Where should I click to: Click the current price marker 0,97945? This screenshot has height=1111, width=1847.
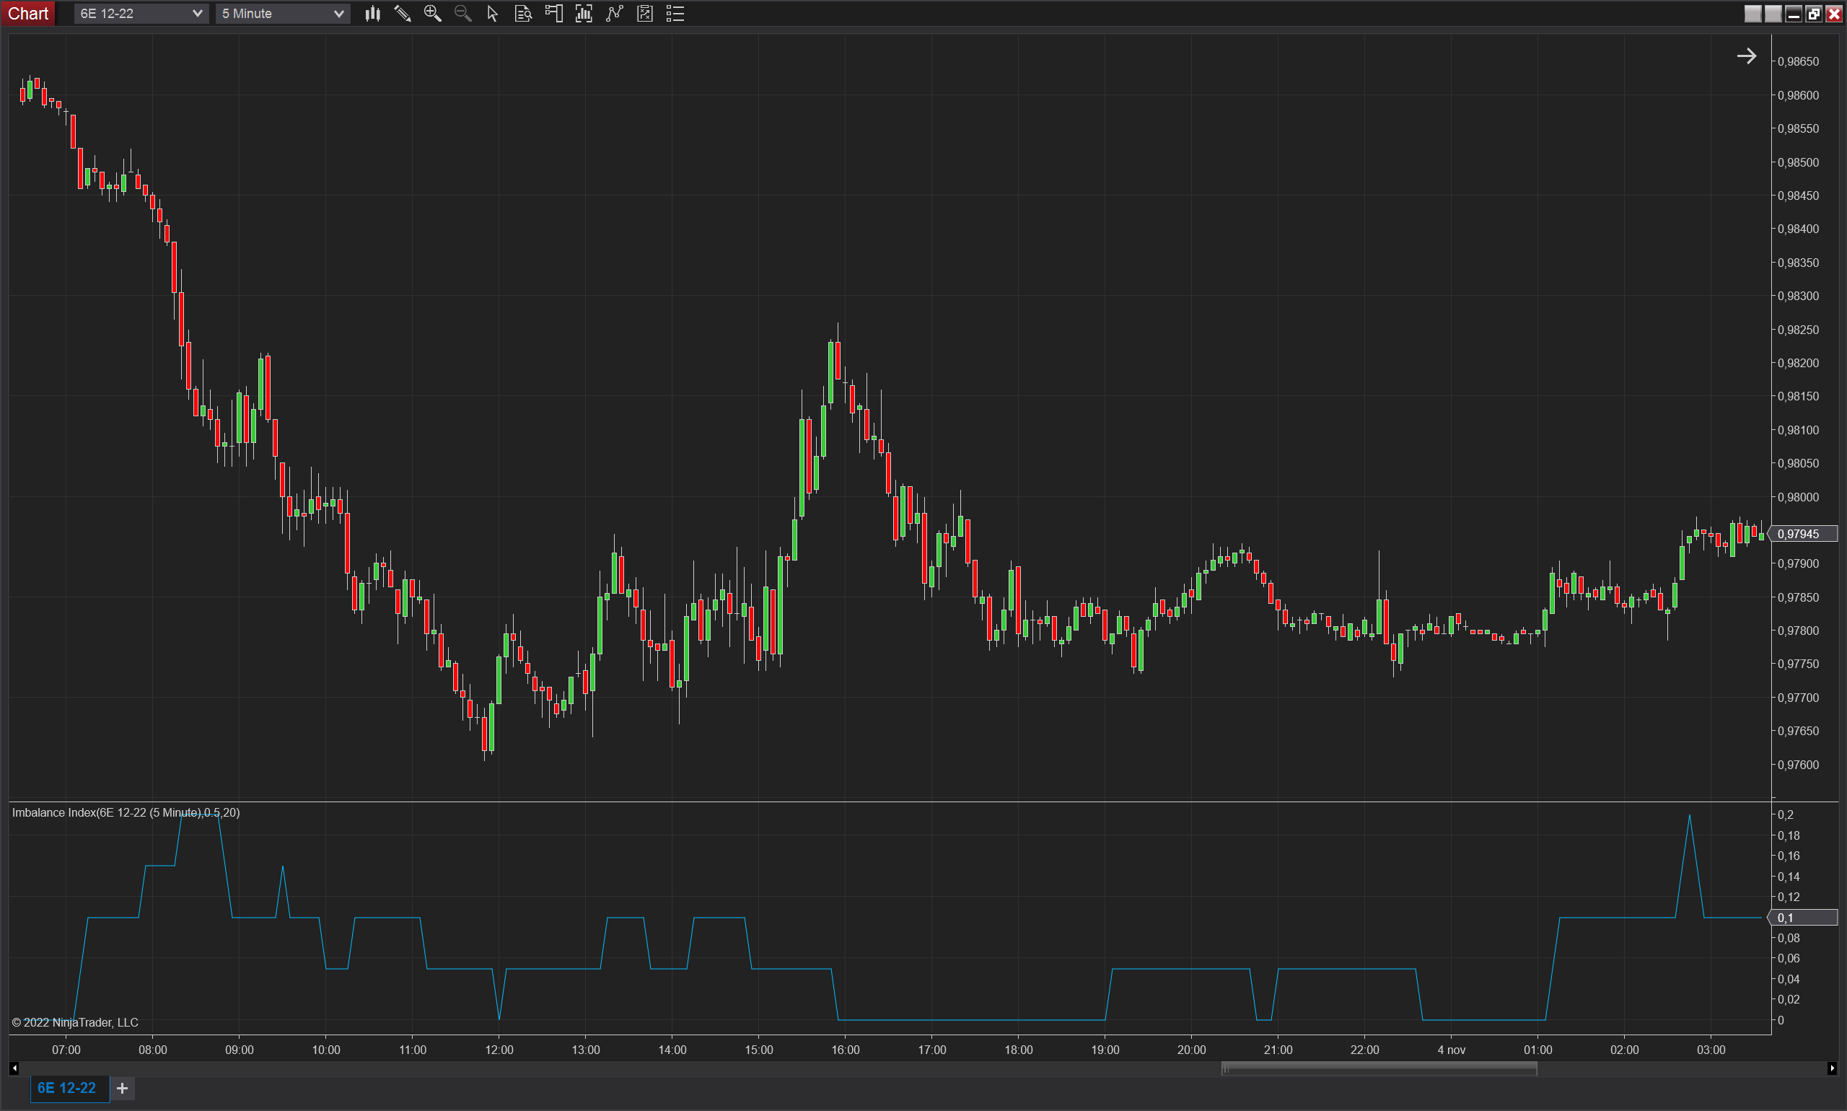(x=1804, y=534)
